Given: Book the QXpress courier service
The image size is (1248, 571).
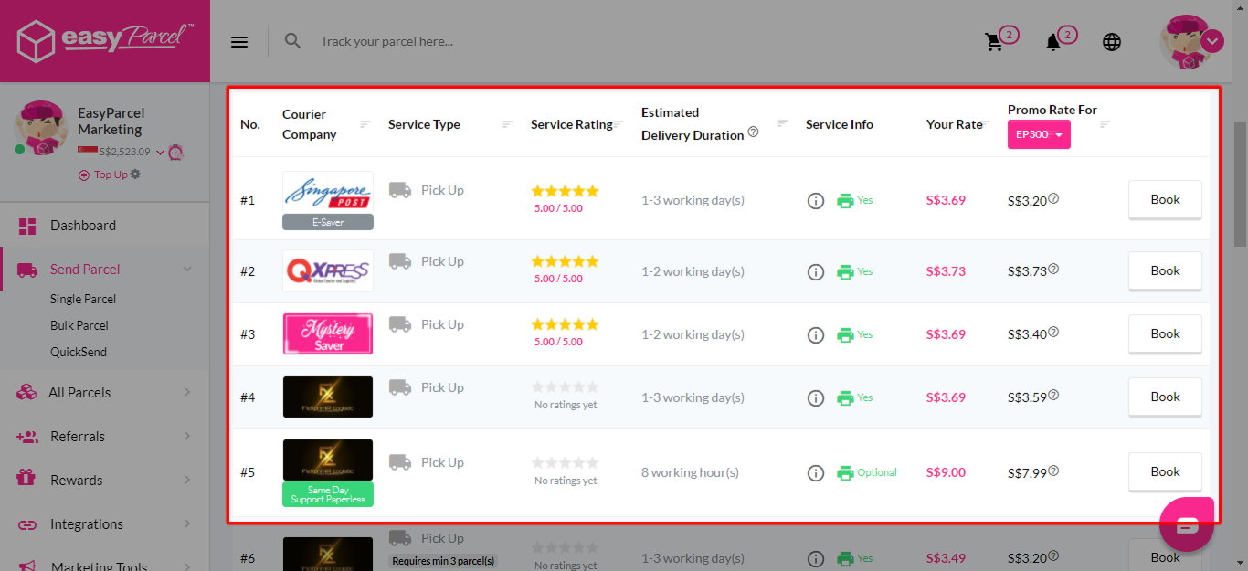Looking at the screenshot, I should (1164, 270).
